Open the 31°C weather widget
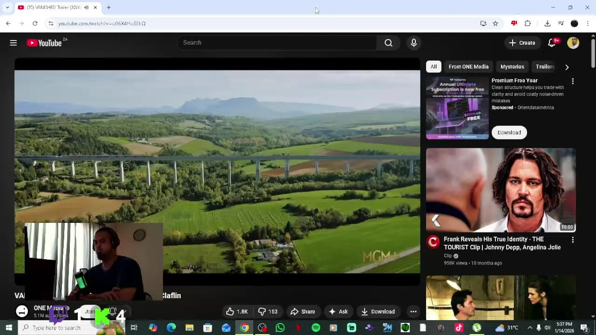The width and height of the screenshot is (596, 335). tap(507, 328)
